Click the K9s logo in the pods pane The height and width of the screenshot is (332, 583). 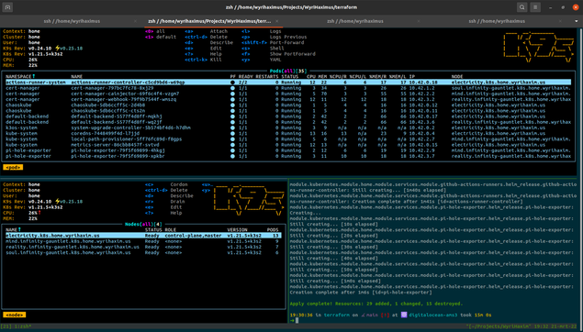(538, 47)
